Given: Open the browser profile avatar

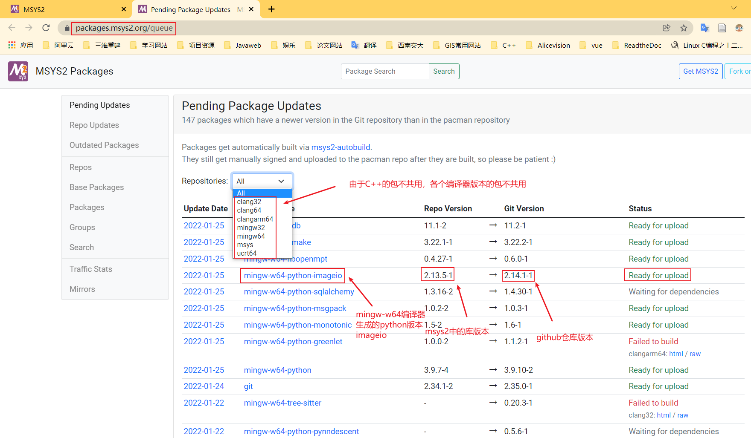Looking at the screenshot, I should tap(739, 28).
